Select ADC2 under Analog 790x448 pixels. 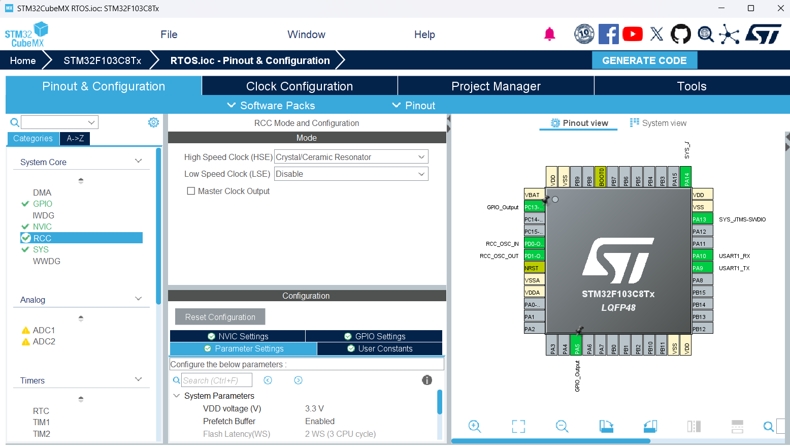[x=44, y=341]
